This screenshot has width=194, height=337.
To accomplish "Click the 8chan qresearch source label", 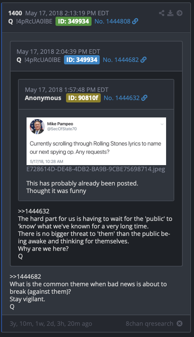I will point(149,323).
